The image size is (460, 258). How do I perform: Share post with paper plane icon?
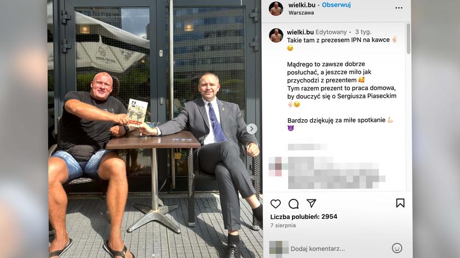(x=311, y=203)
